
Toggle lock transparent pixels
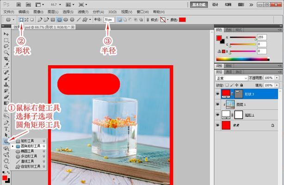(227, 85)
